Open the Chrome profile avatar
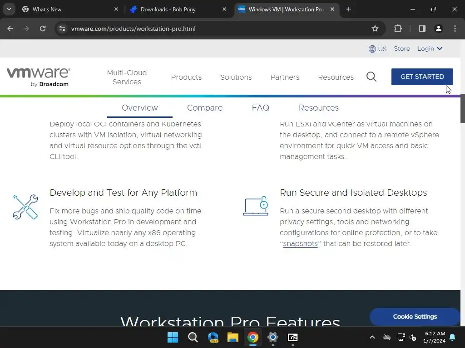 coord(439,29)
